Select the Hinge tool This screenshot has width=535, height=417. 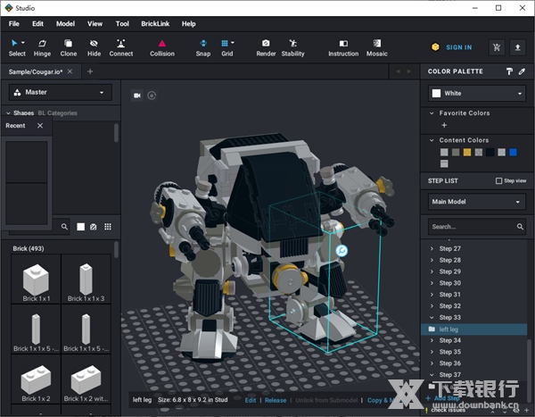(x=42, y=46)
